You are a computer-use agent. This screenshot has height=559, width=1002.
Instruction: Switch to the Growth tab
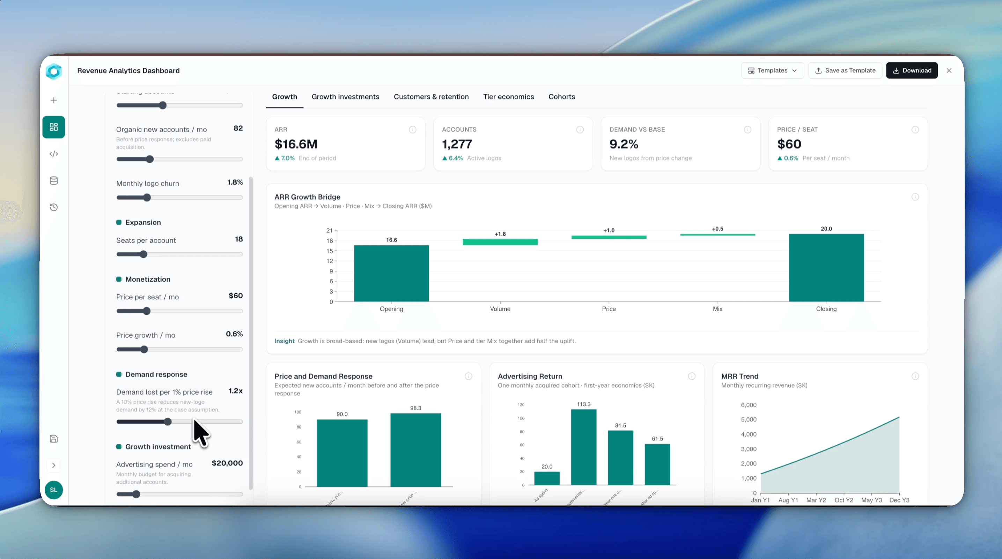tap(284, 97)
